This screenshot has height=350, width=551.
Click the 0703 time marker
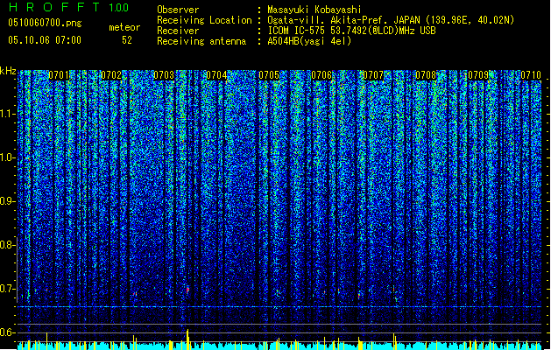[164, 75]
